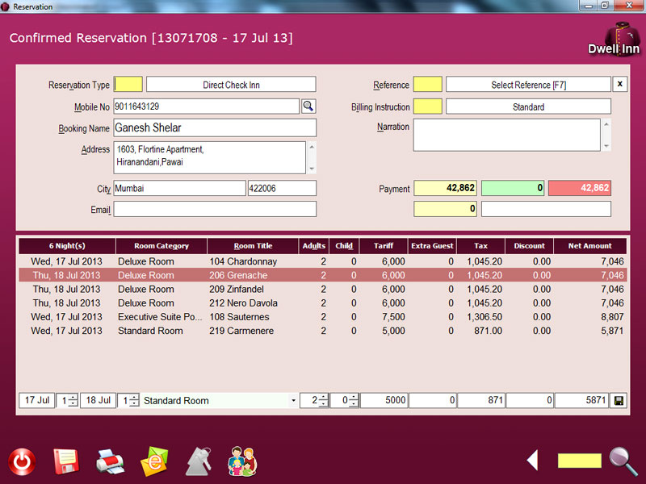This screenshot has height=484, width=646.
Task: Click the yellow Reservation Type code box
Action: coord(128,85)
